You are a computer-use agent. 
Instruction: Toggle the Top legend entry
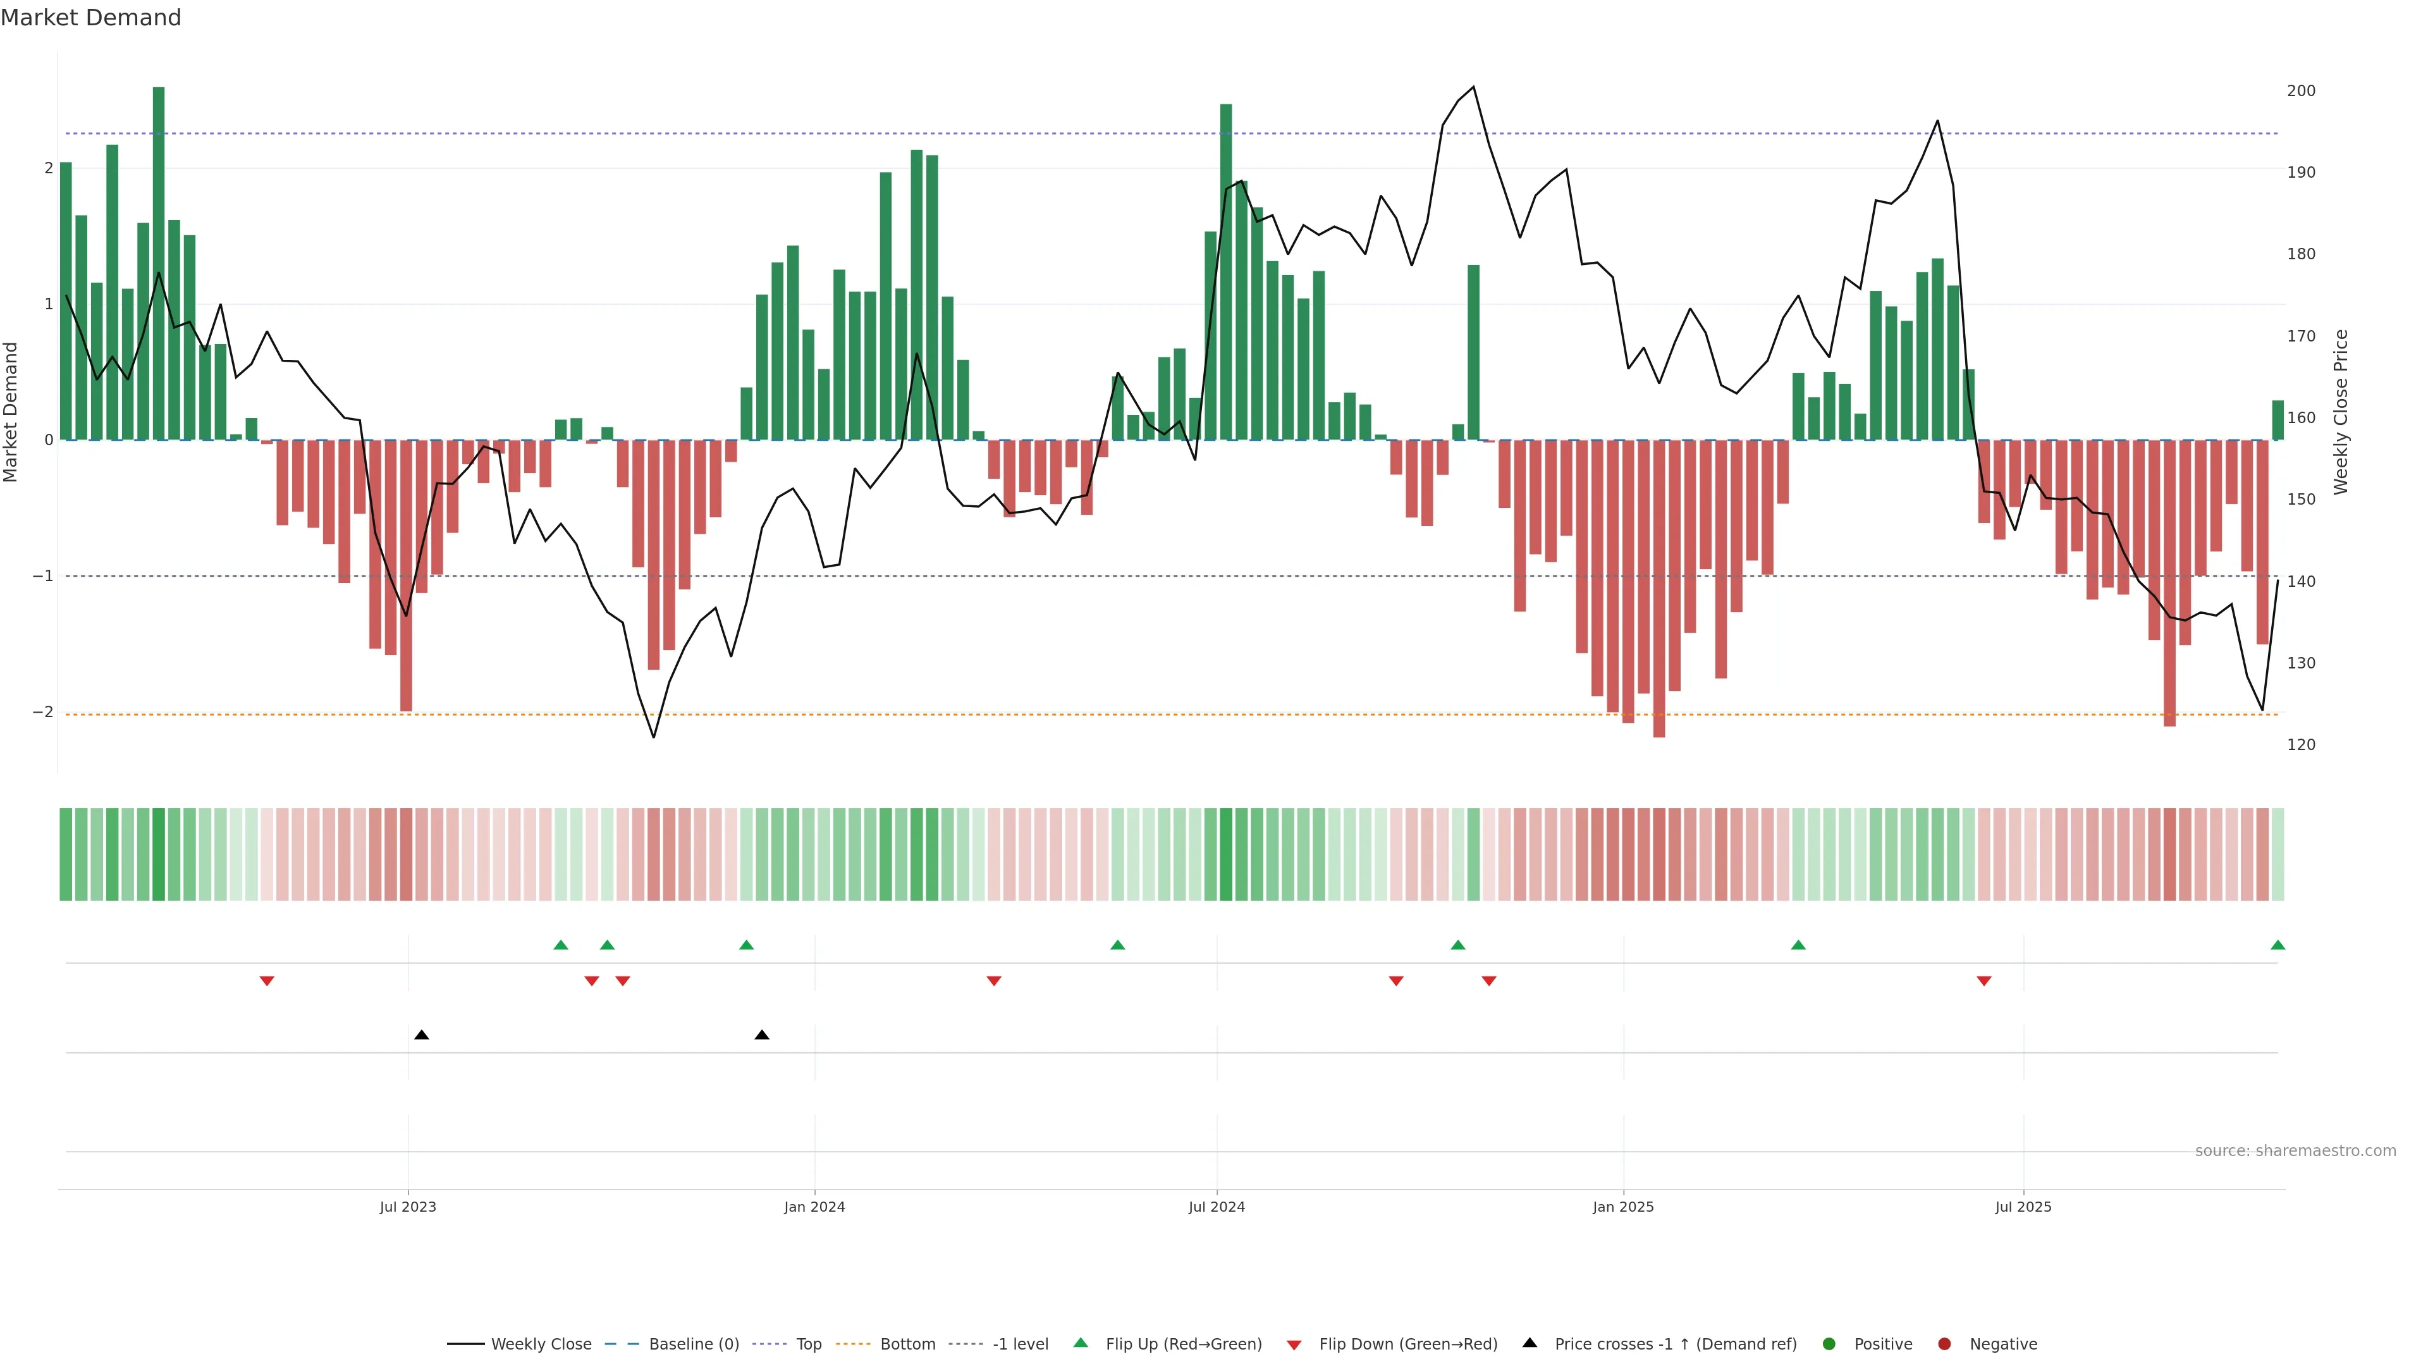(x=808, y=1343)
